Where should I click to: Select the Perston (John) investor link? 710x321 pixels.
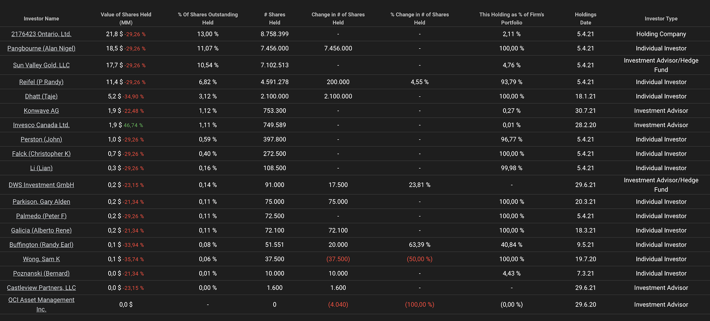pyautogui.click(x=41, y=139)
